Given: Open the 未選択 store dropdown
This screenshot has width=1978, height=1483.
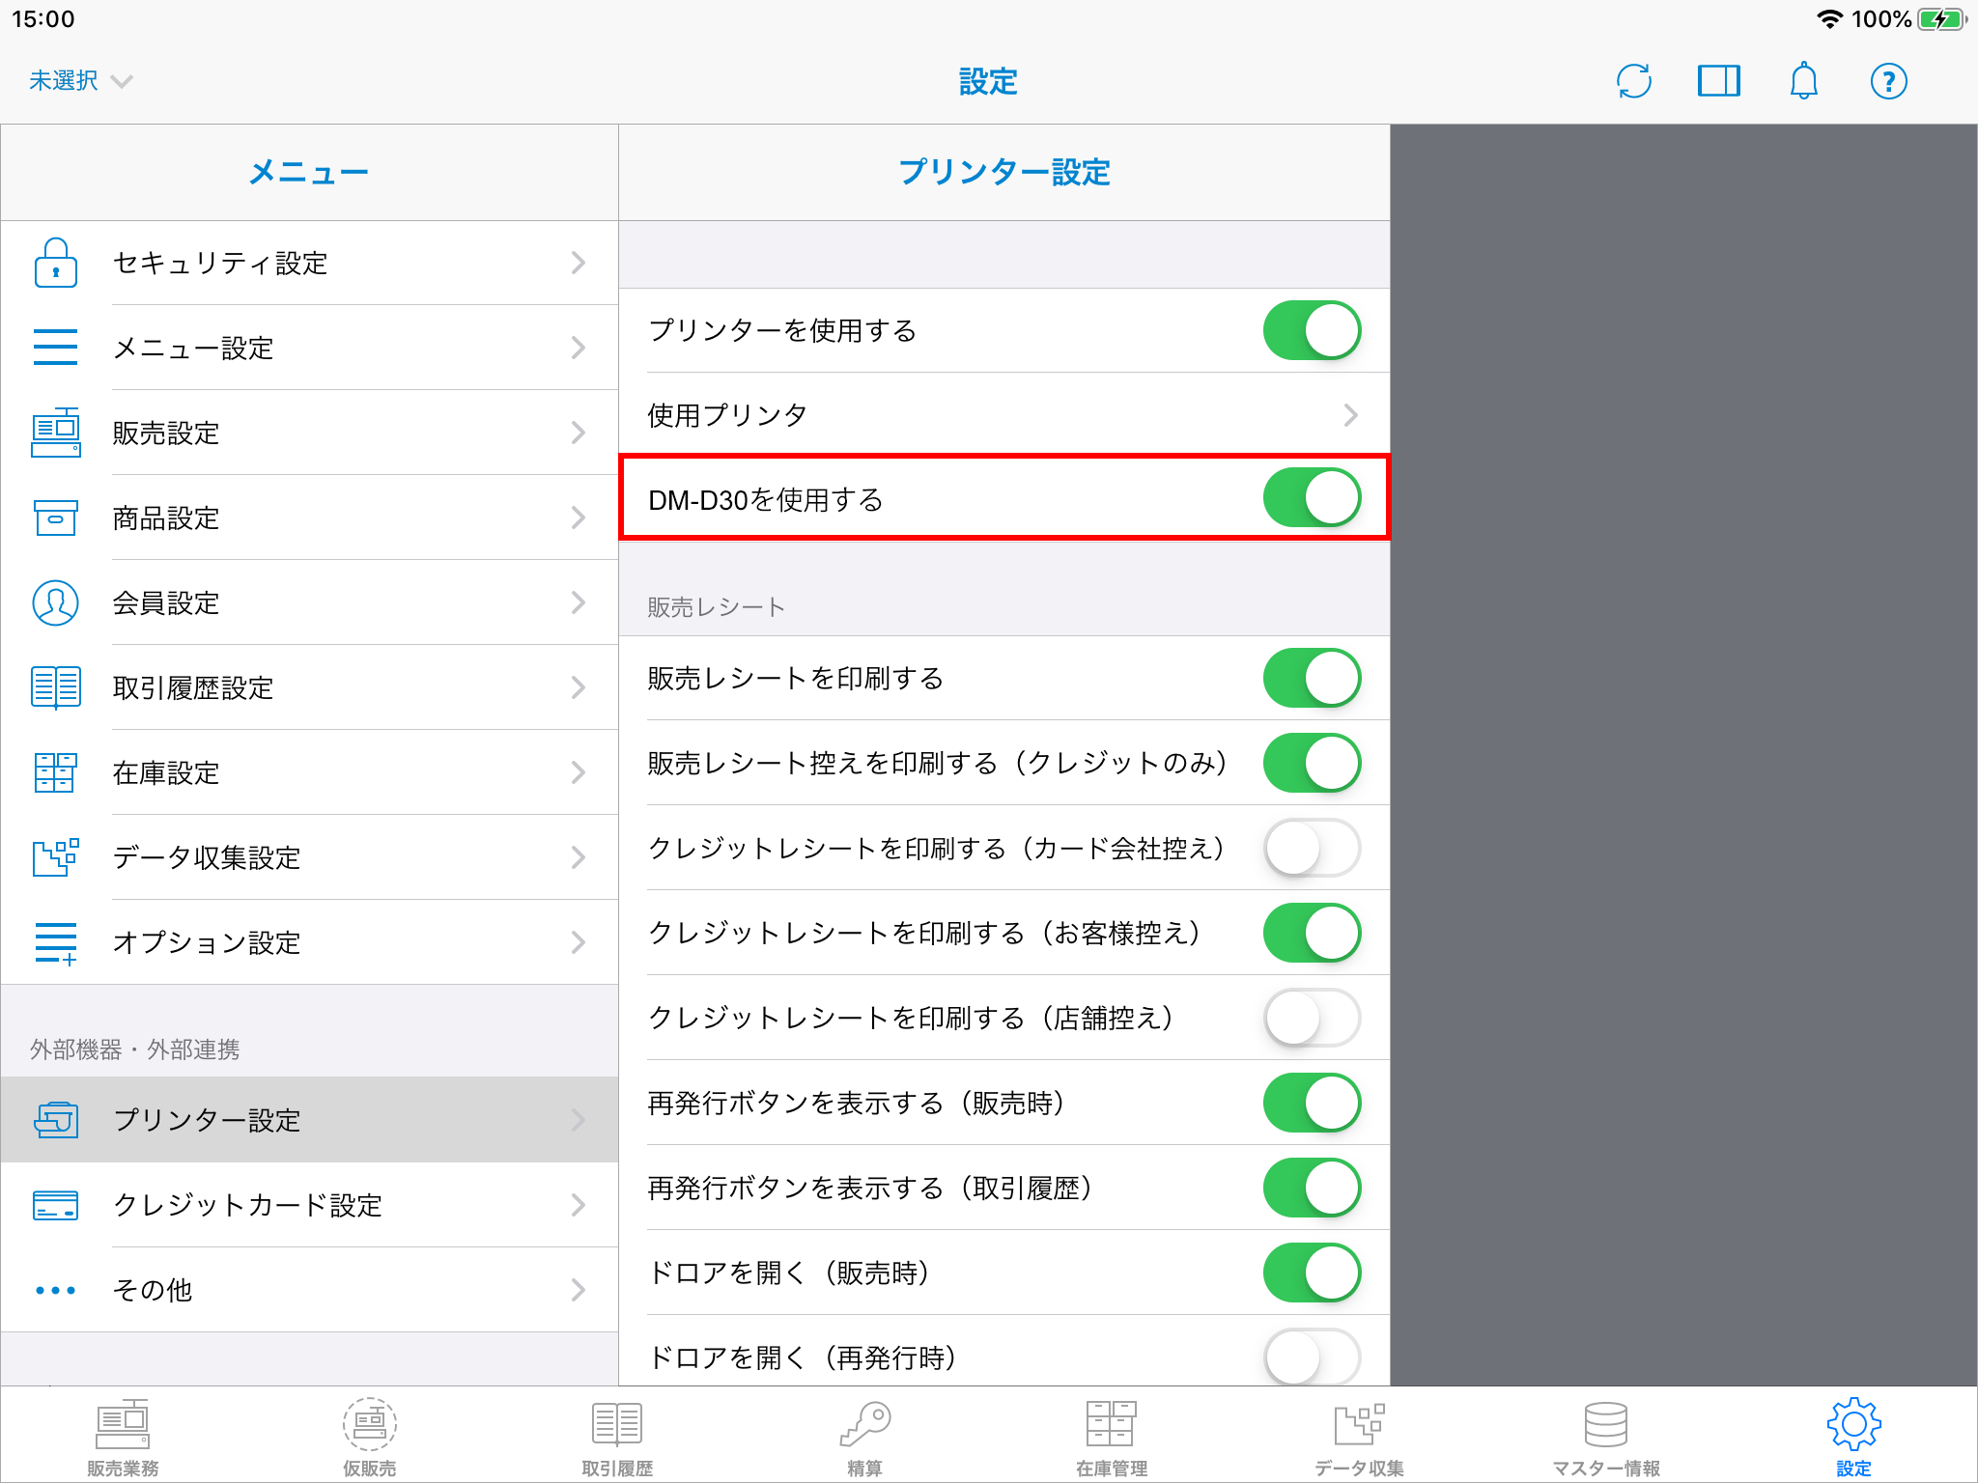Looking at the screenshot, I should pyautogui.click(x=80, y=81).
